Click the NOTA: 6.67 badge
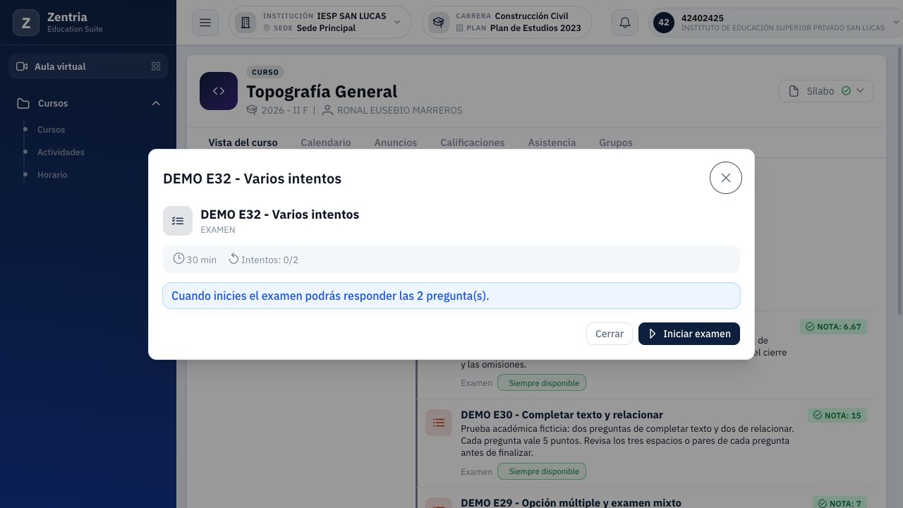The width and height of the screenshot is (903, 508). [833, 327]
